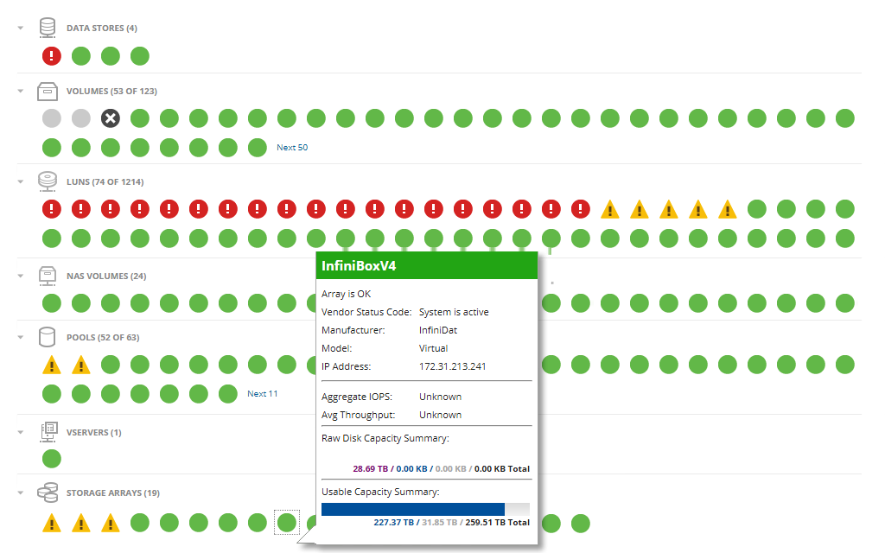Click the Volumes category icon
Image resolution: width=885 pixels, height=553 pixels.
click(48, 90)
